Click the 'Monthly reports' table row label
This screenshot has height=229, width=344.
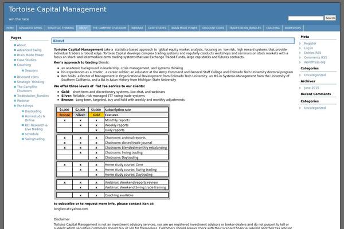pos(117,120)
